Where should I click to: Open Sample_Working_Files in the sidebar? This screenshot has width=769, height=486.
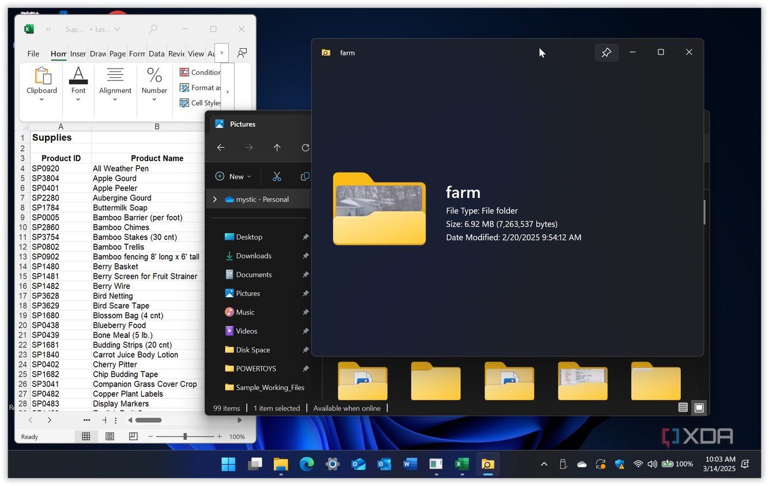(270, 388)
